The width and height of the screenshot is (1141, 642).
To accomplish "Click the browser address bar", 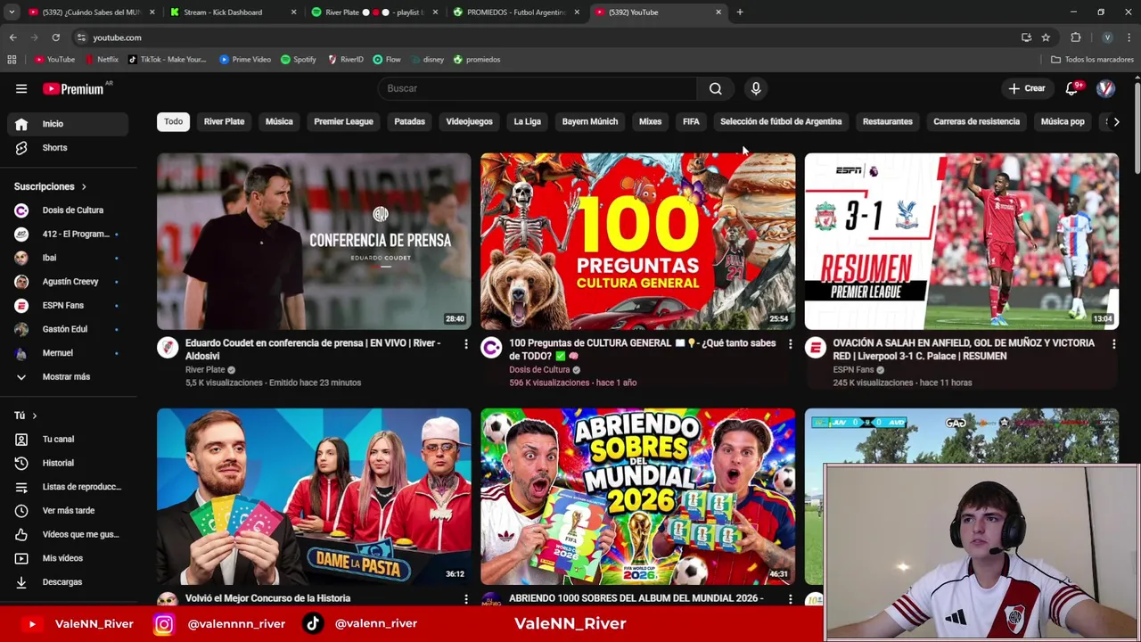I will (x=544, y=37).
